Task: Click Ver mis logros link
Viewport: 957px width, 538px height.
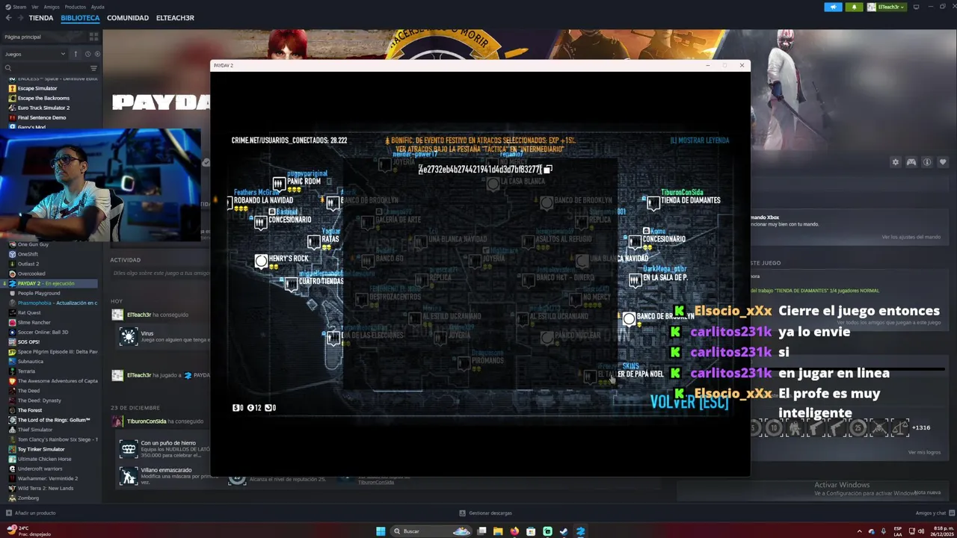Action: coord(924,452)
